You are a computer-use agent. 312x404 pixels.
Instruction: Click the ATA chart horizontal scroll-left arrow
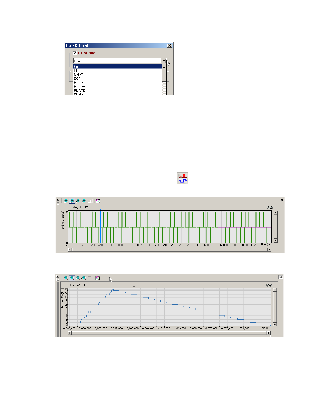70,333
